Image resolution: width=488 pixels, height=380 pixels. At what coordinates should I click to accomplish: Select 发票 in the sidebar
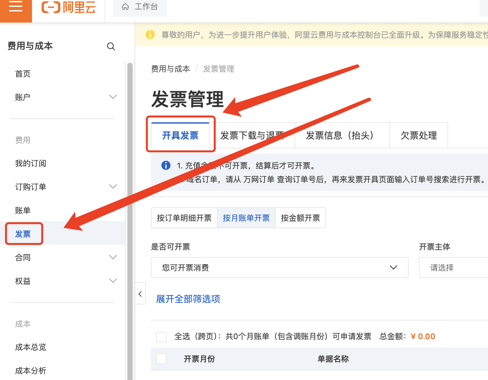pos(23,234)
